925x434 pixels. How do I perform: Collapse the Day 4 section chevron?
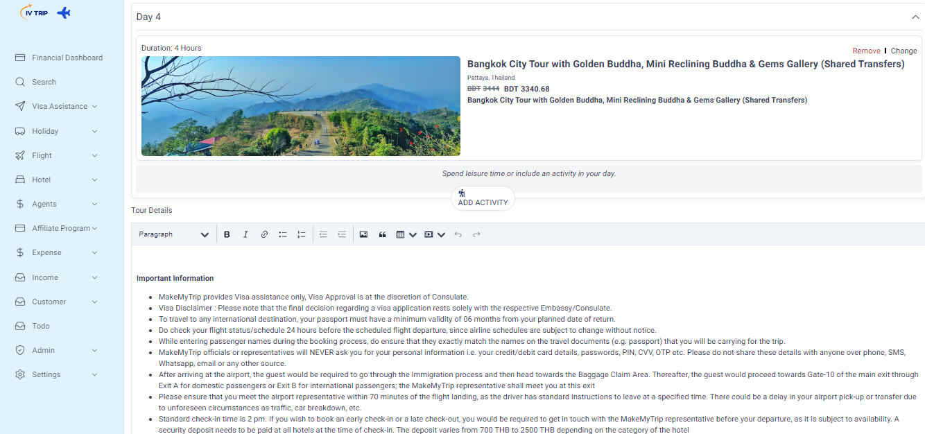coord(915,17)
